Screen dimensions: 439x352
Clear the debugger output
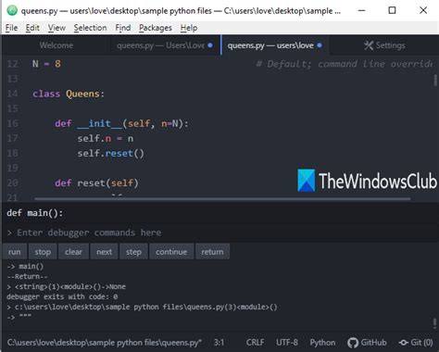click(x=73, y=252)
